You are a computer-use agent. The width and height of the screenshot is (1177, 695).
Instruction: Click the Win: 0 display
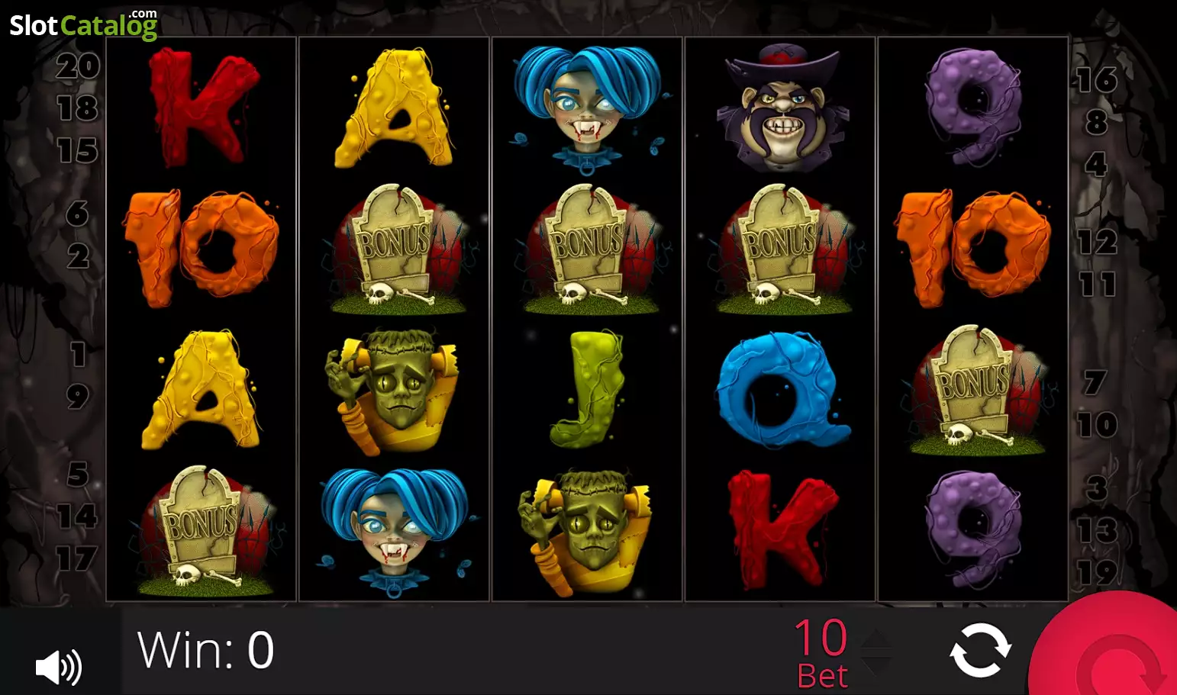[205, 650]
